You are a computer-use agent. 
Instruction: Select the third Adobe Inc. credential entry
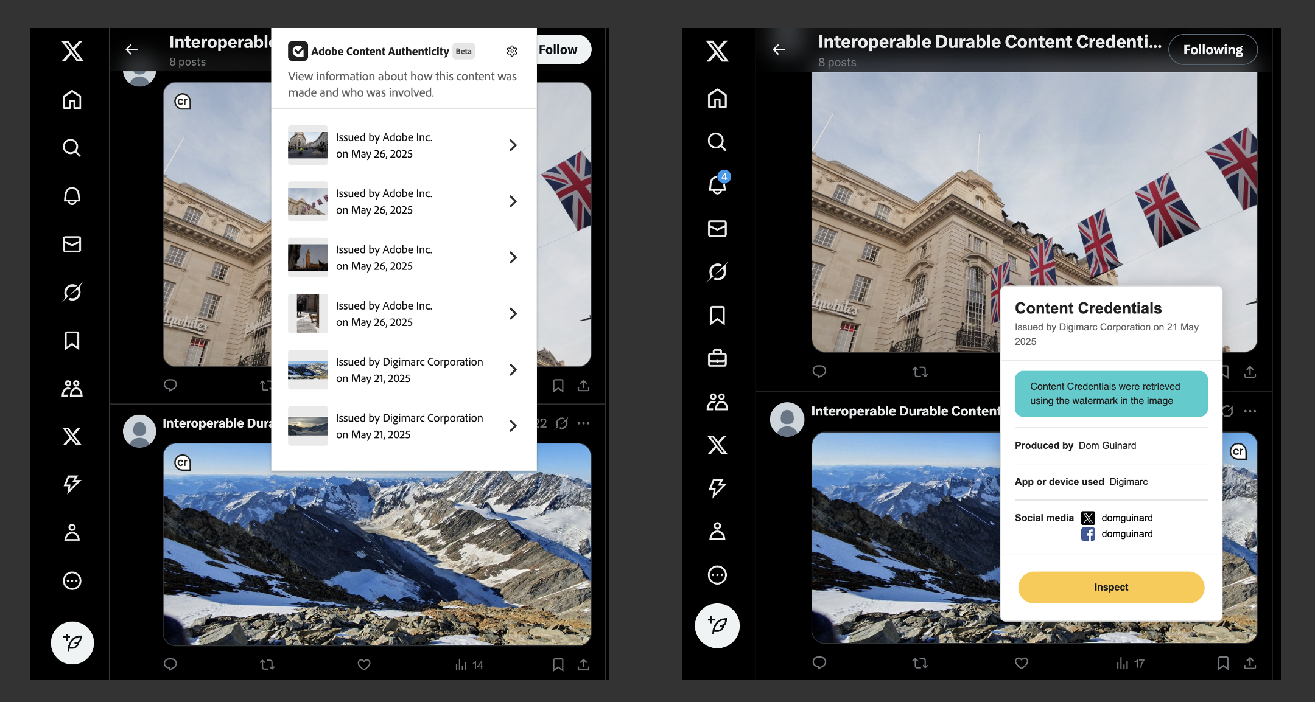click(384, 258)
